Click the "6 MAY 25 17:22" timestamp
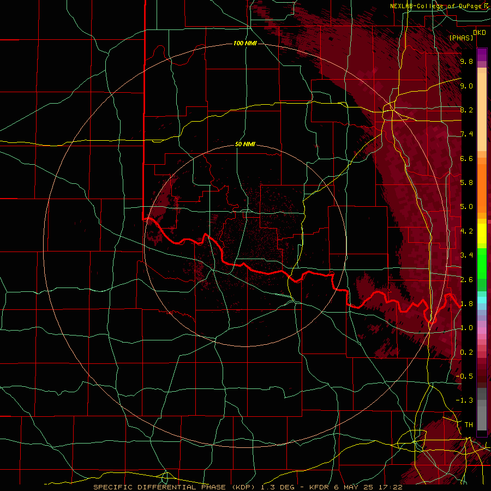The width and height of the screenshot is (491, 491). pos(367,487)
